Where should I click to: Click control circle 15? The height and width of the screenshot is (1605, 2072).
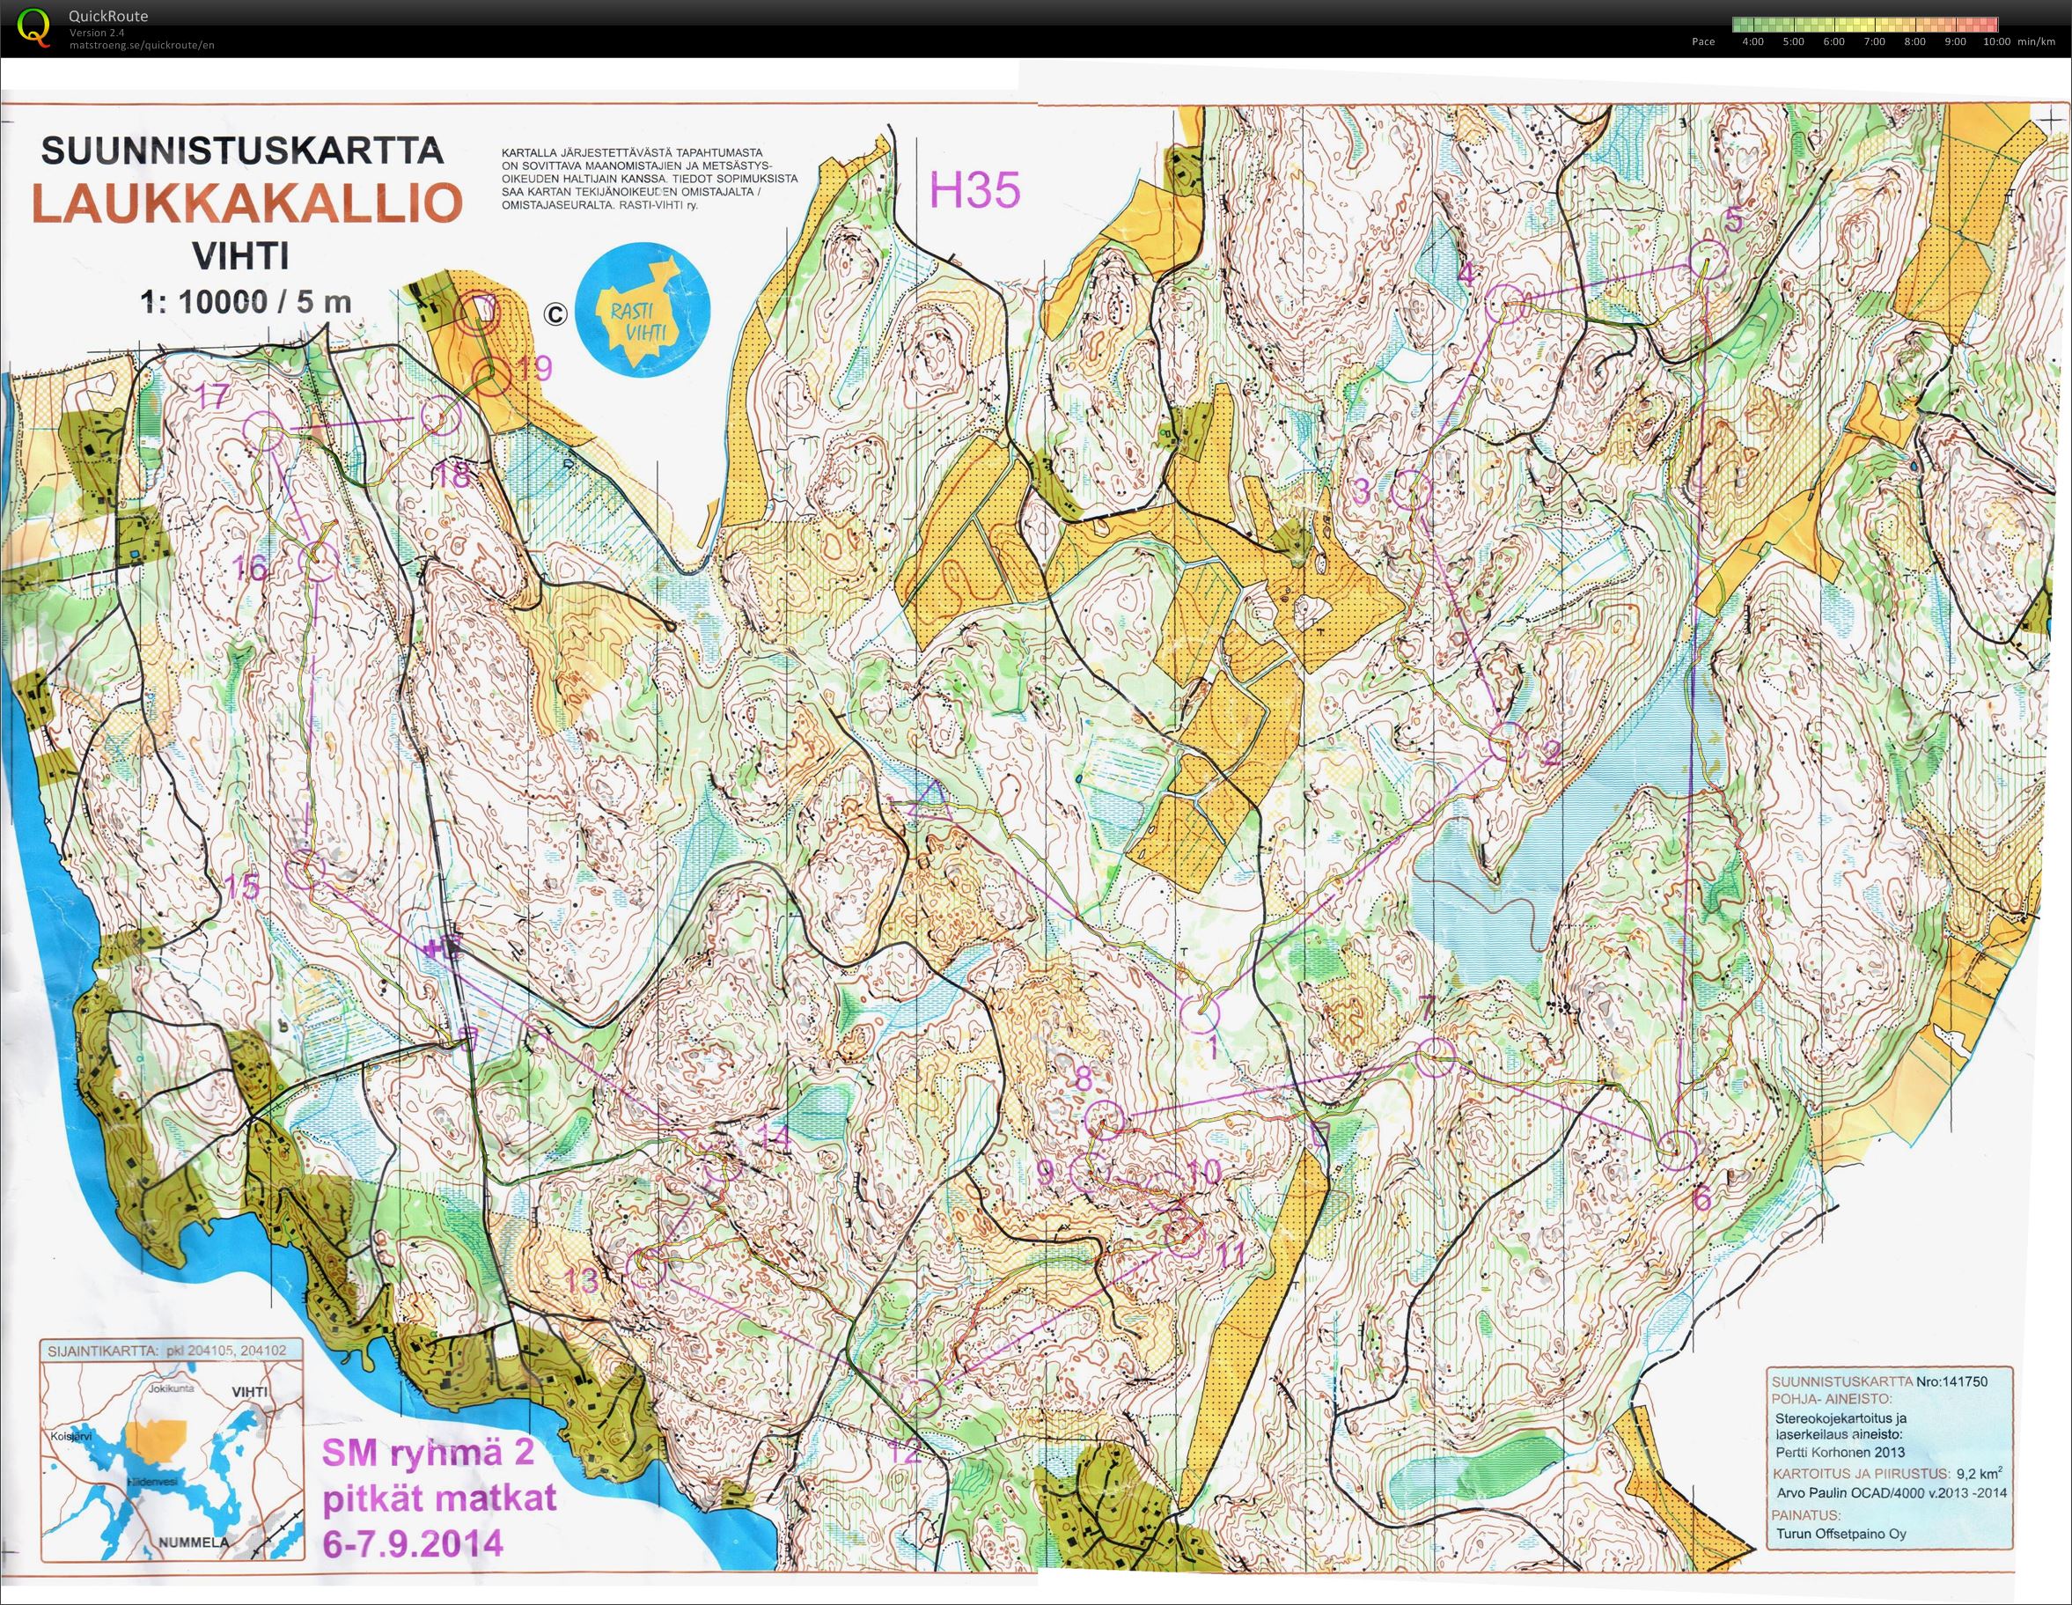click(305, 868)
